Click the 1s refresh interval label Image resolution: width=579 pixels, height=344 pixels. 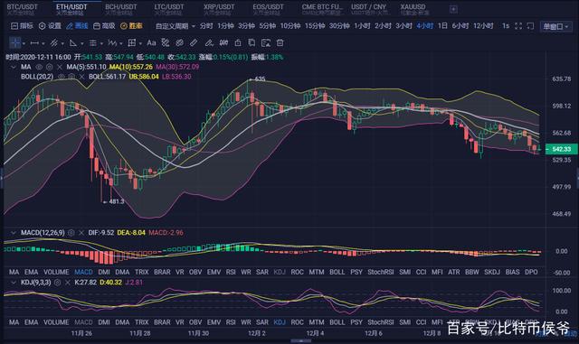point(506,26)
